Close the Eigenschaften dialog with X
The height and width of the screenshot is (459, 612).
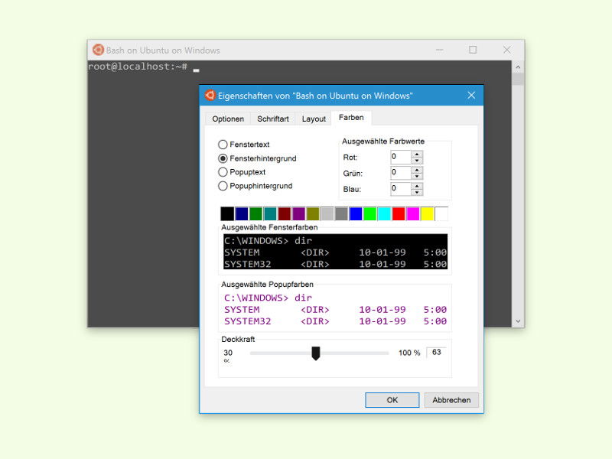[471, 95]
